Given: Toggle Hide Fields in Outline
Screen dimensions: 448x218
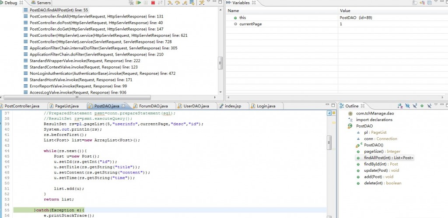Looking at the screenshot, I should pos(407,106).
